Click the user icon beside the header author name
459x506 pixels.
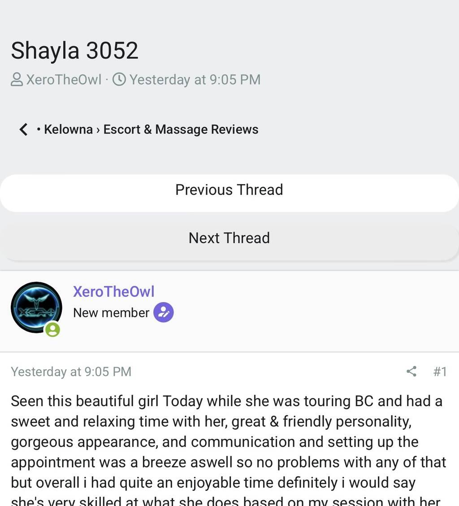[17, 79]
